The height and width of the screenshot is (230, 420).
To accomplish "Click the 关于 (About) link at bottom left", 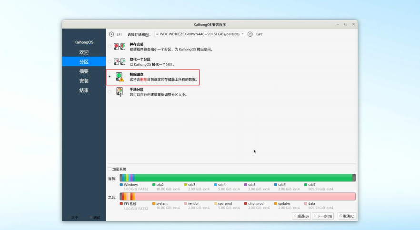I will pos(74,218).
